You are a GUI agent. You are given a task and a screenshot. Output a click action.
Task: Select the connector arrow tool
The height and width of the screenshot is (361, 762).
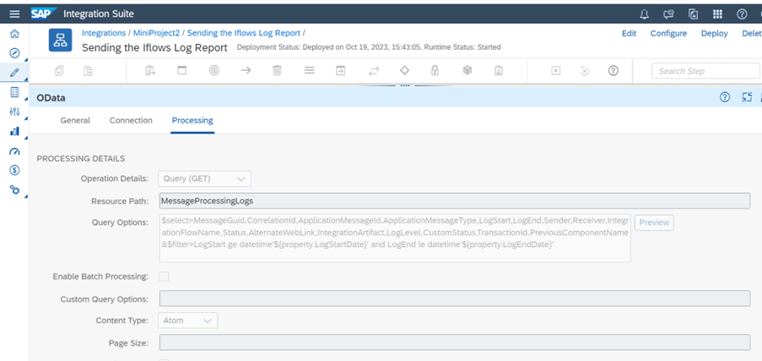point(246,71)
